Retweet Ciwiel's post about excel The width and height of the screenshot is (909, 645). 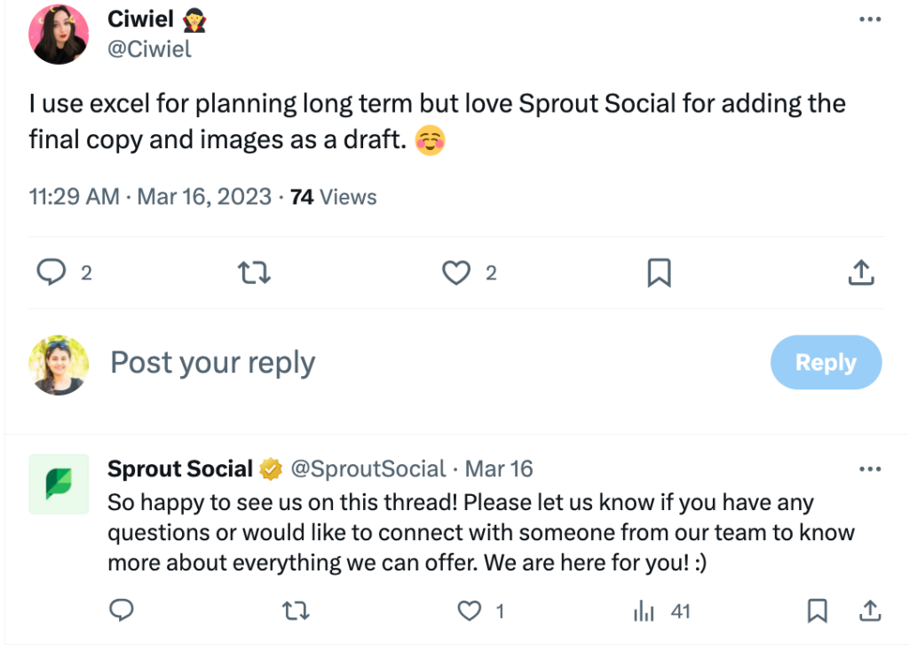coord(255,273)
